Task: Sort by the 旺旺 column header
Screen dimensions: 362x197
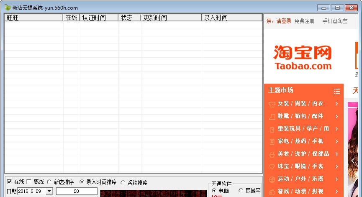Action: (x=34, y=18)
